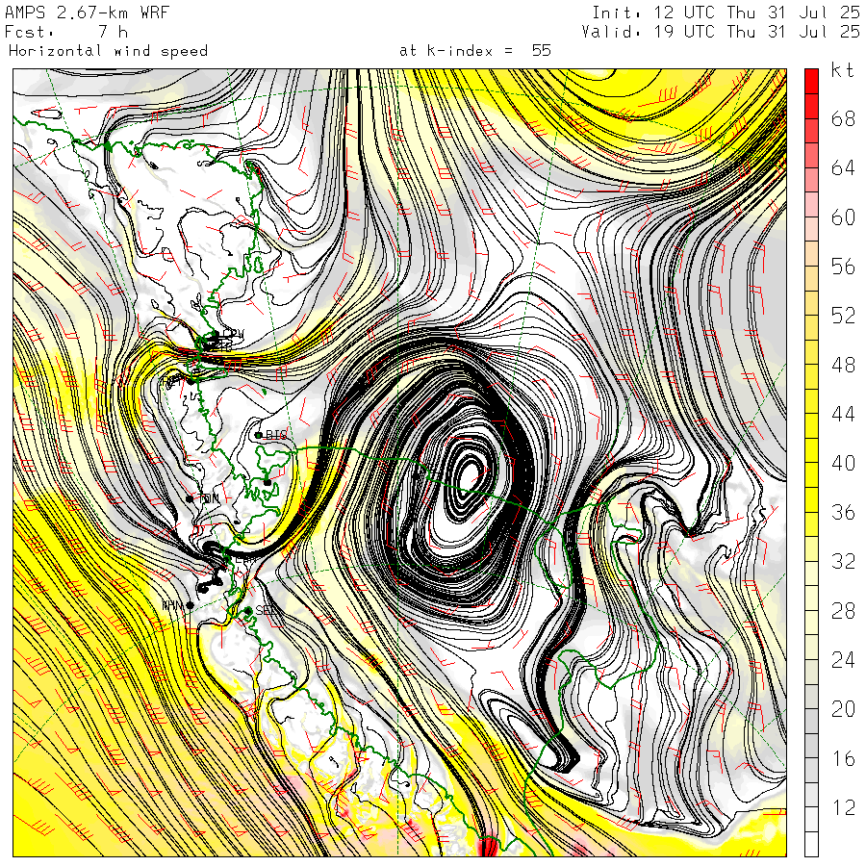Image resolution: width=866 pixels, height=866 pixels.
Task: Click the TDN station label text
Action: coord(209,498)
